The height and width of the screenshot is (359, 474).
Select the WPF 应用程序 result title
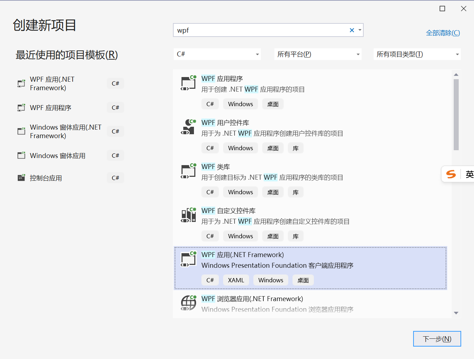click(222, 78)
